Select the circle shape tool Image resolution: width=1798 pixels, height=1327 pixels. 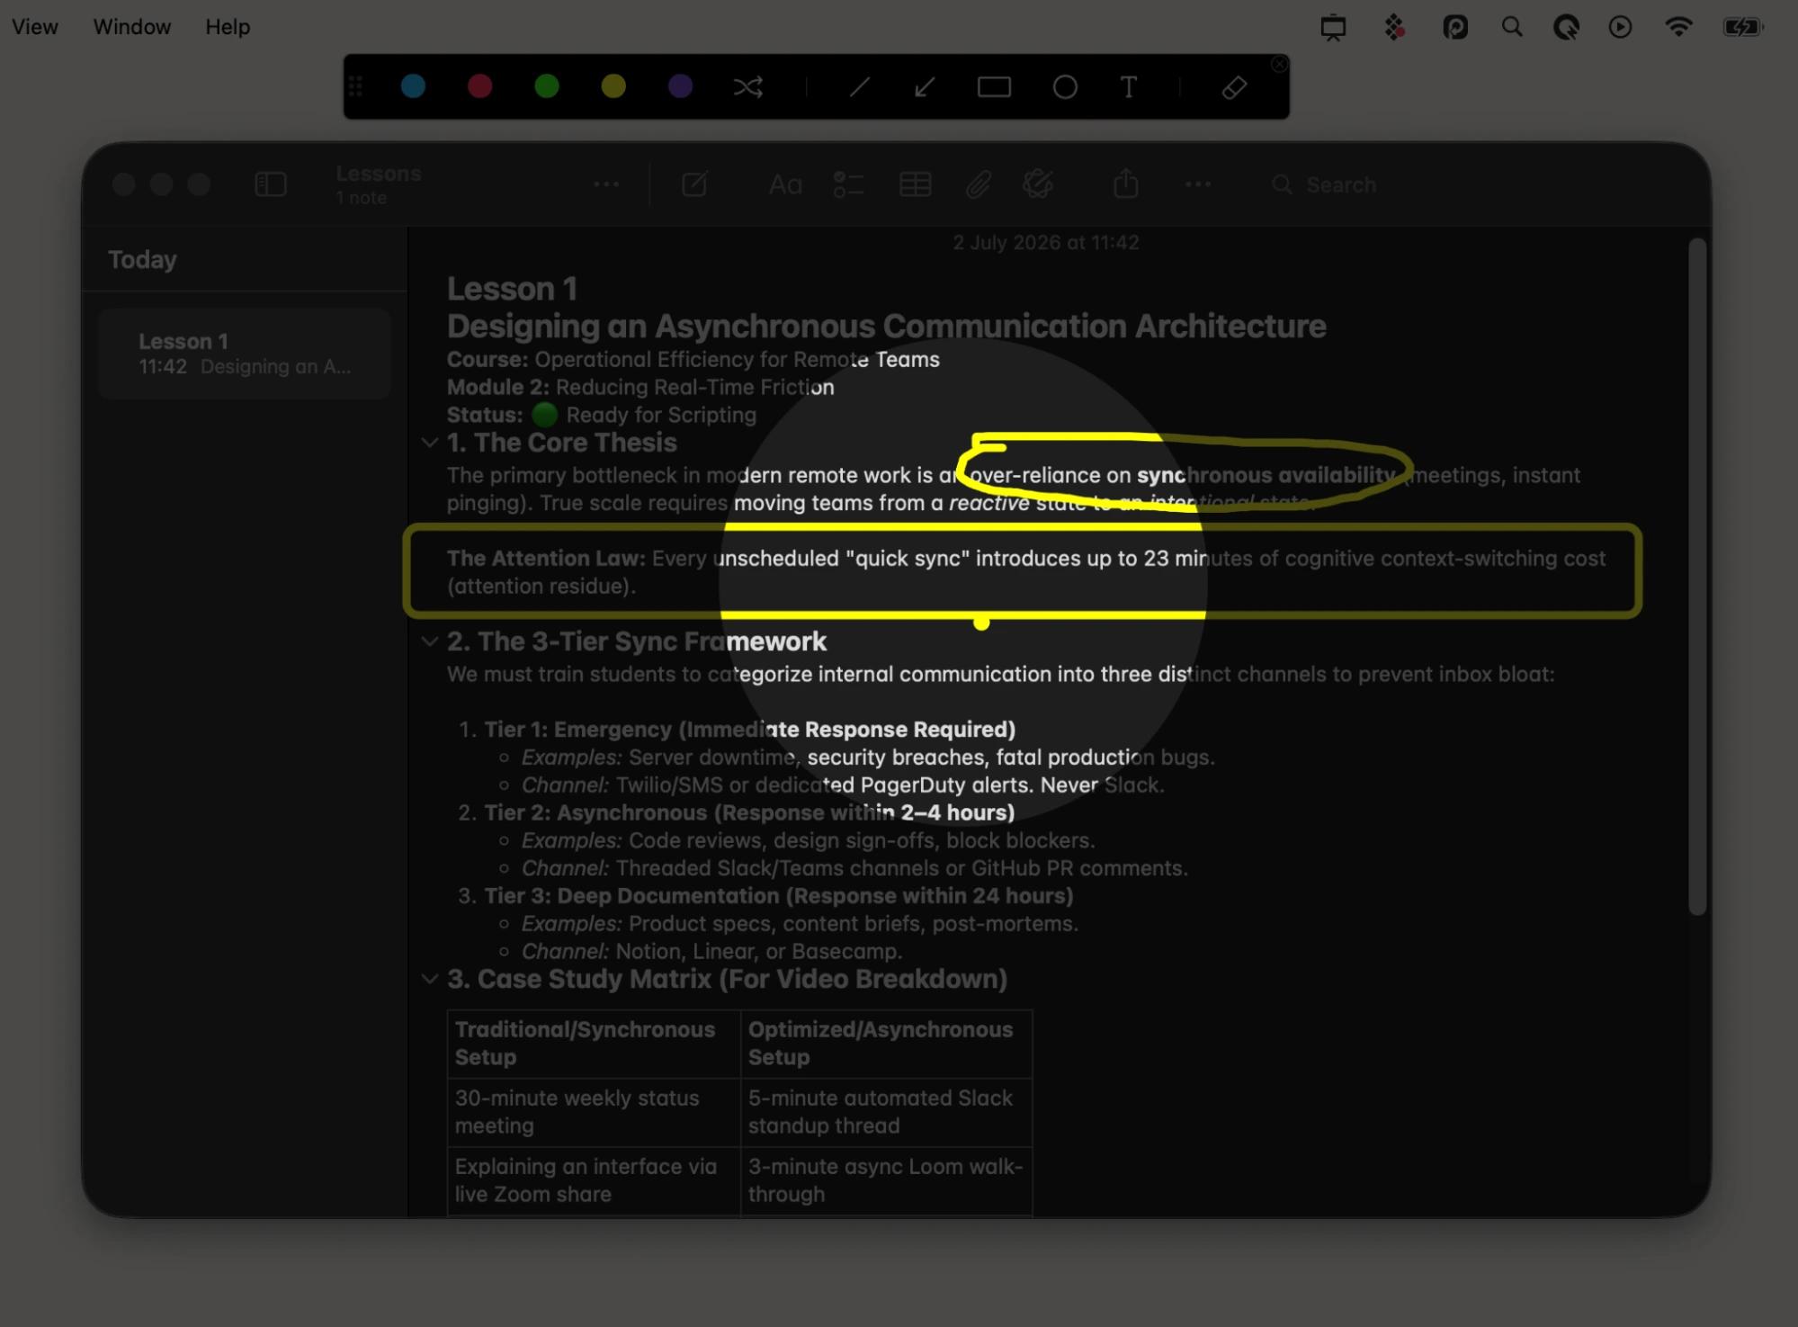(x=1065, y=87)
